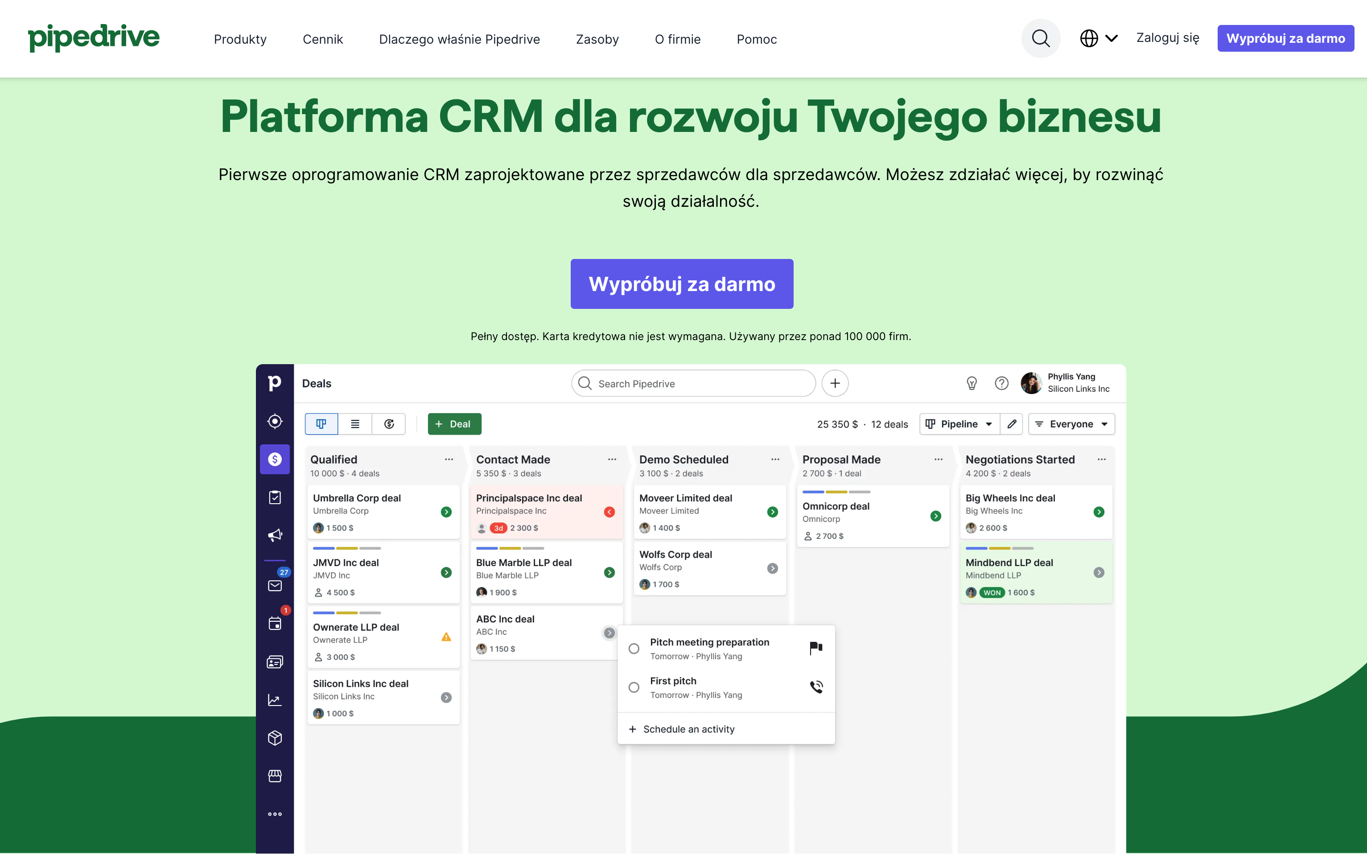Click the Zaloguj się link
The width and height of the screenshot is (1367, 854).
pyautogui.click(x=1167, y=37)
